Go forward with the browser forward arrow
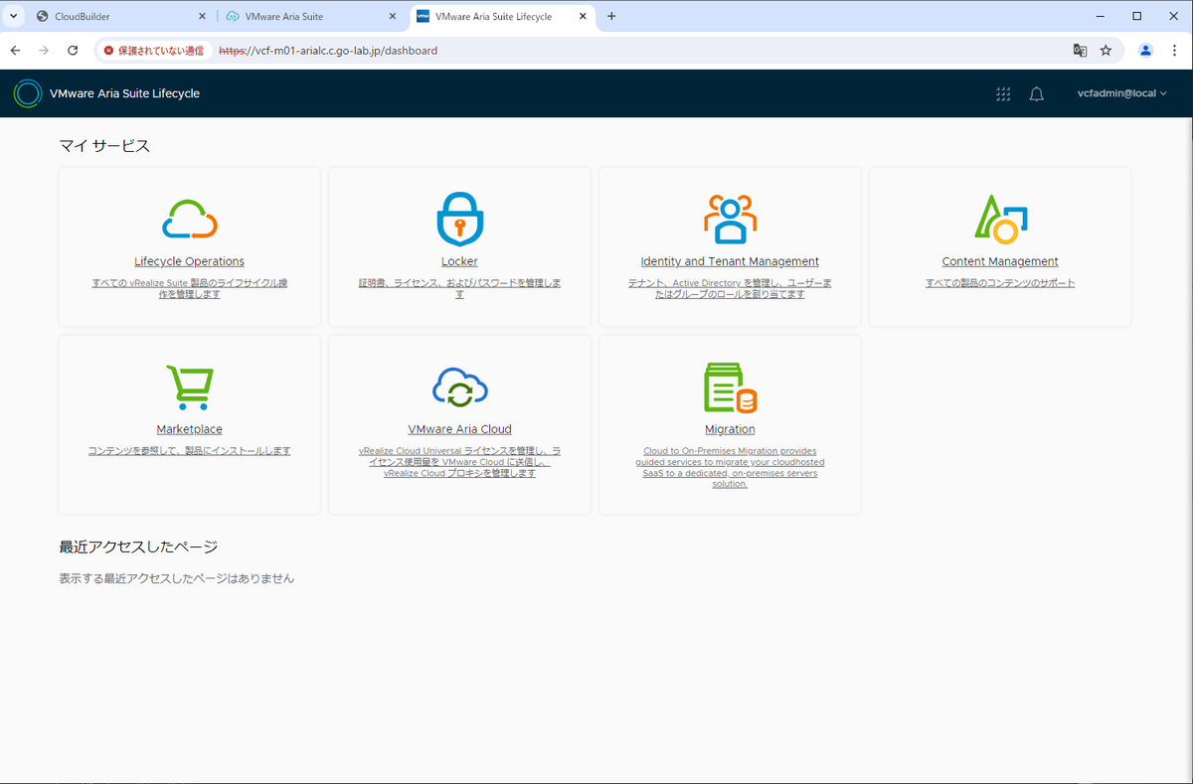This screenshot has width=1193, height=784. coord(44,50)
